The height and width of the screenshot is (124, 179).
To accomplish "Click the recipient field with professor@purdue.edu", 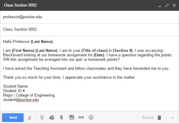I will (23, 17).
